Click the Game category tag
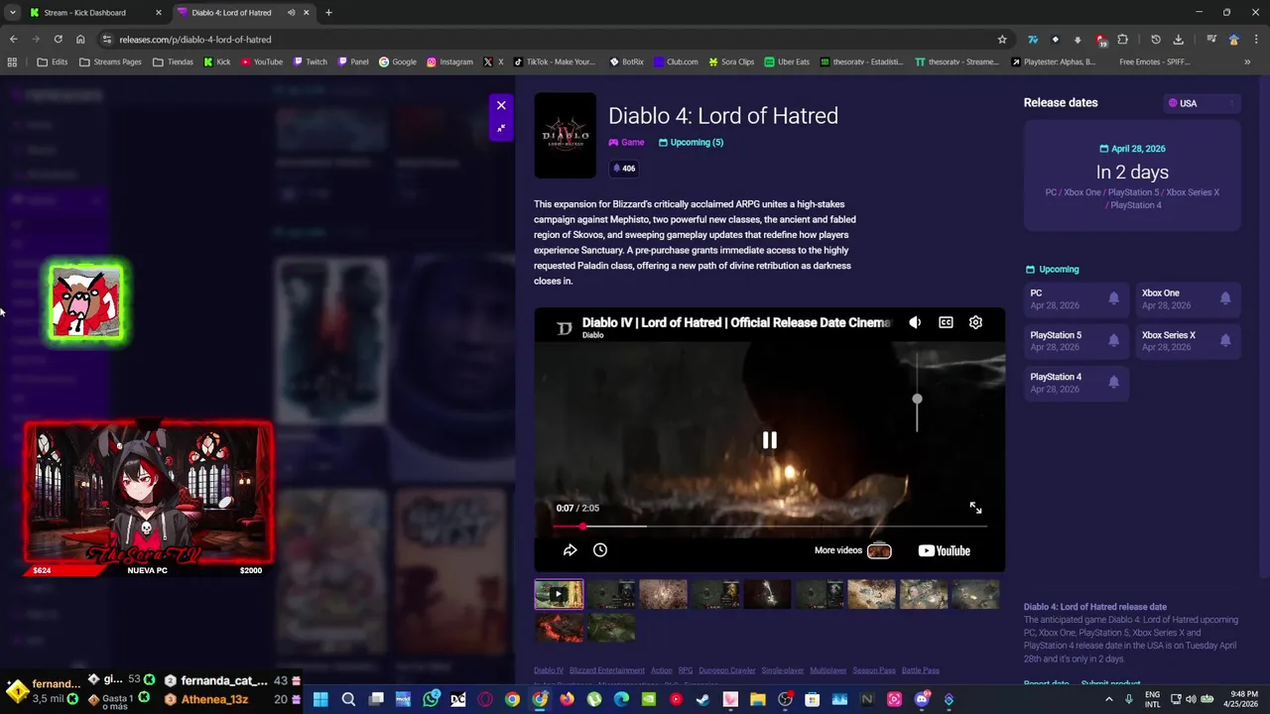The height and width of the screenshot is (714, 1270). pos(626,142)
